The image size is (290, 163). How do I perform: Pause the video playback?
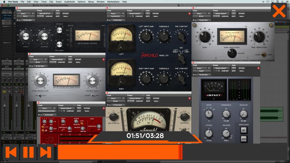[x=28, y=152]
